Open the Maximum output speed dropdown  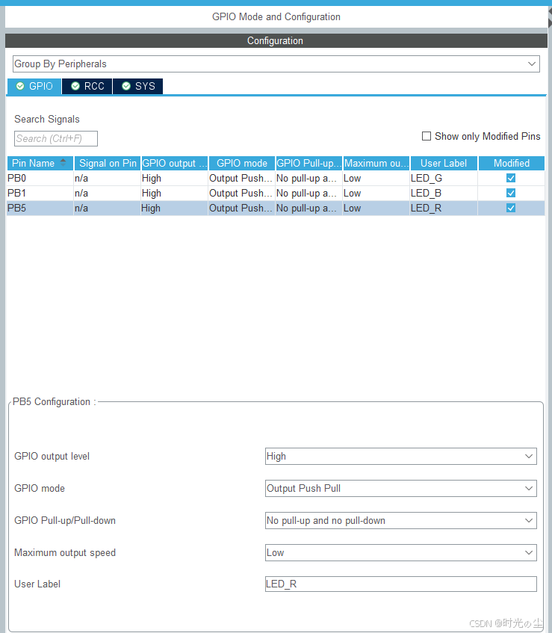tap(400, 553)
